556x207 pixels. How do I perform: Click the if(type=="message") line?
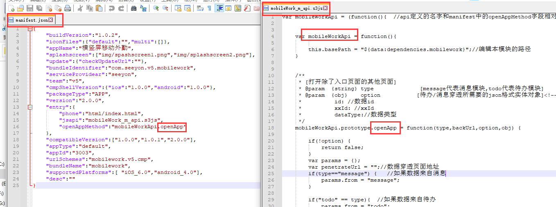click(377, 174)
